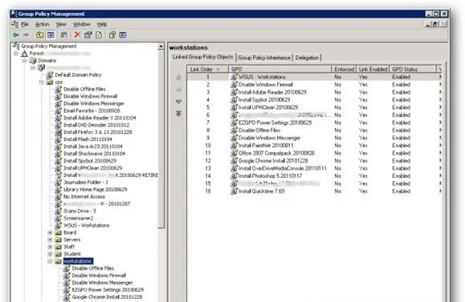Expand the Student OU node
The width and height of the screenshot is (465, 302).
coord(50,254)
